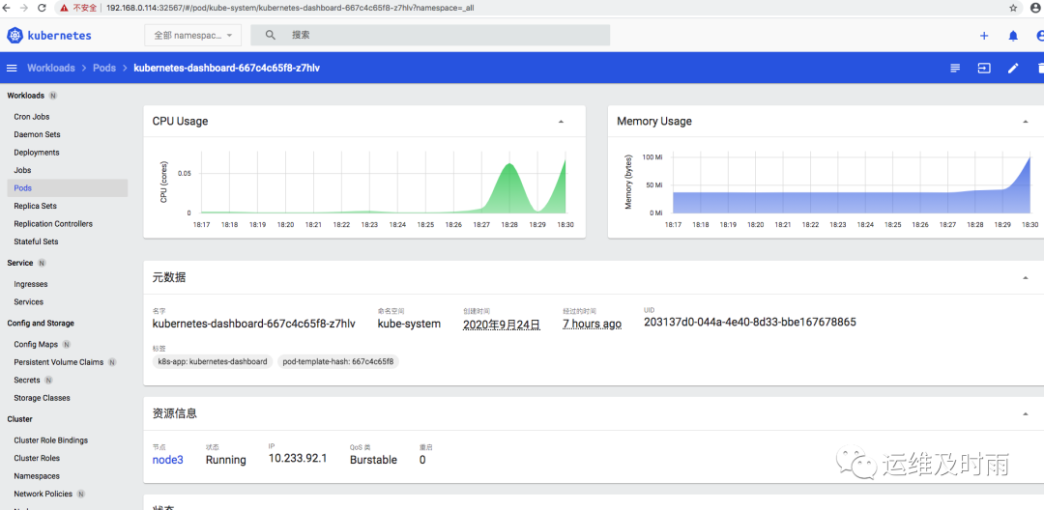1044x510 pixels.
Task: Open Daemon Sets in sidebar
Action: pos(38,134)
